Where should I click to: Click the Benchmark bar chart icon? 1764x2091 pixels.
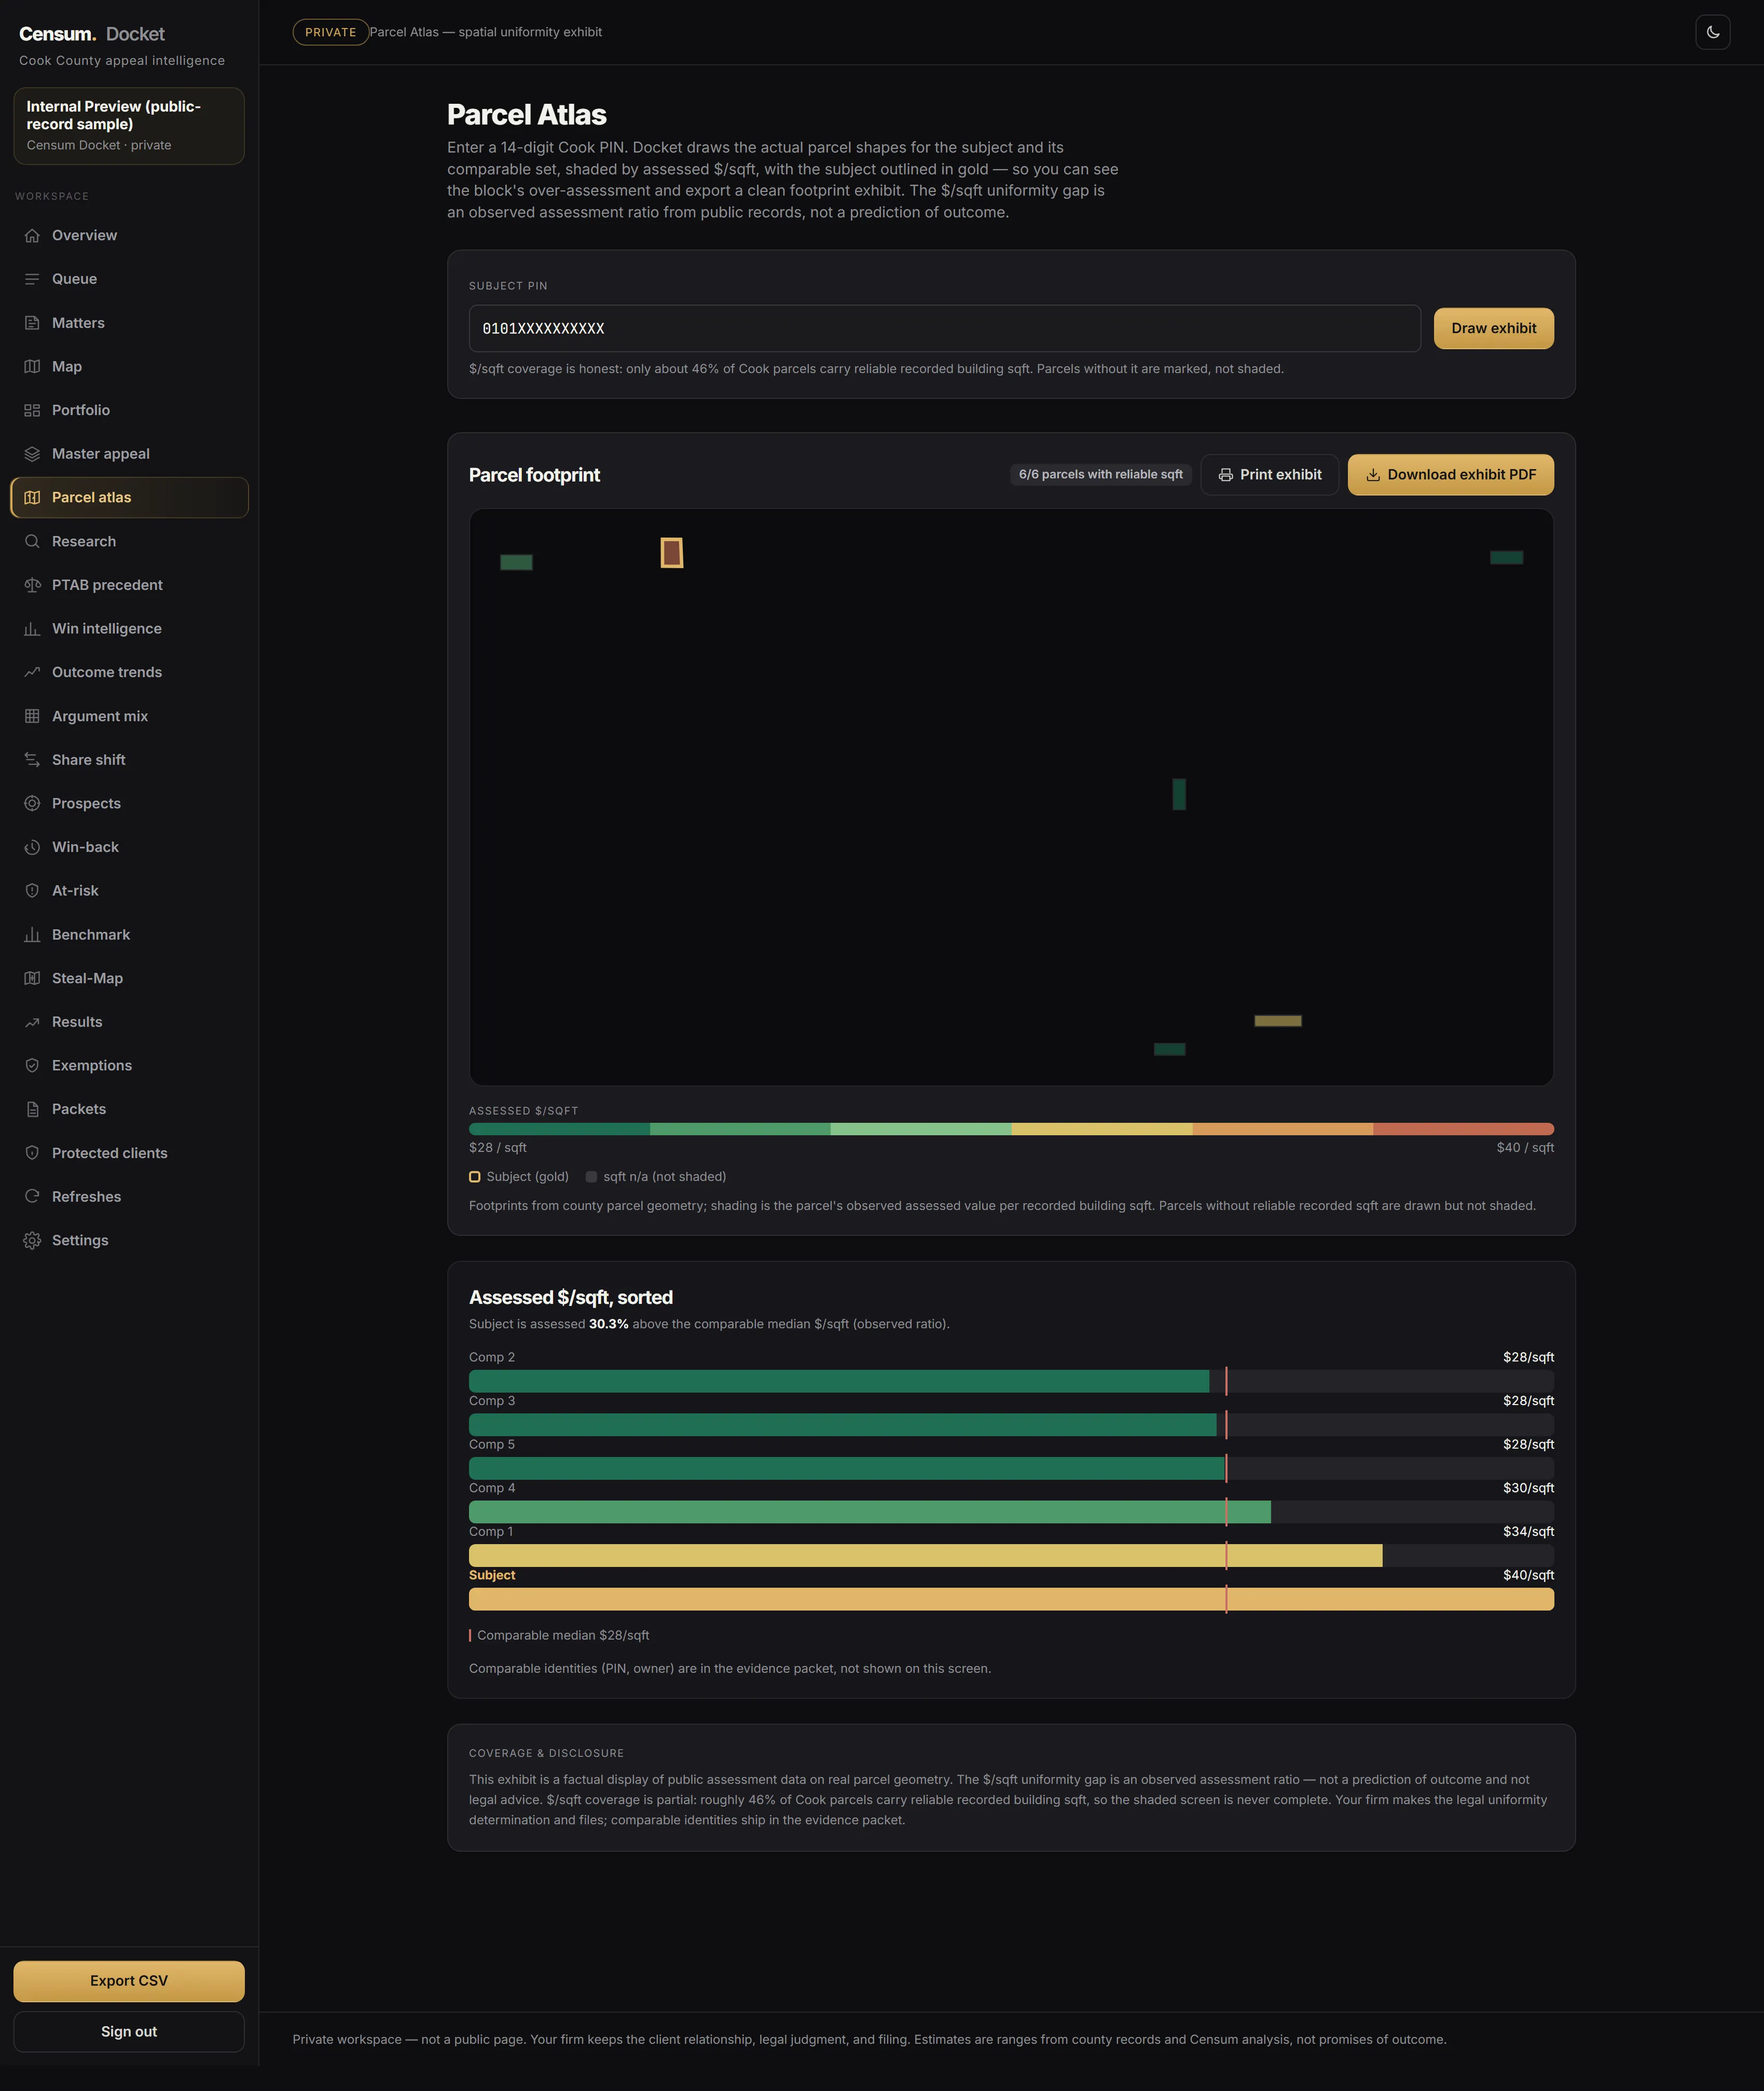click(32, 934)
